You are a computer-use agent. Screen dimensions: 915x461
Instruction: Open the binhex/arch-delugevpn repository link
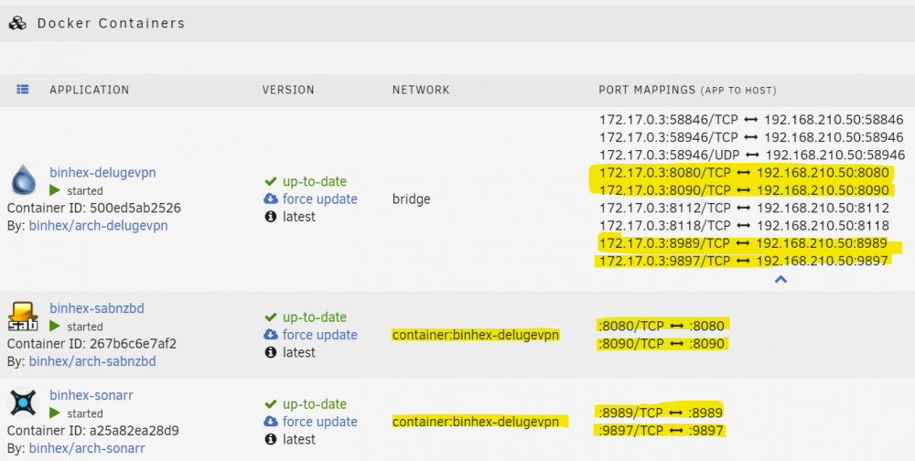point(99,225)
